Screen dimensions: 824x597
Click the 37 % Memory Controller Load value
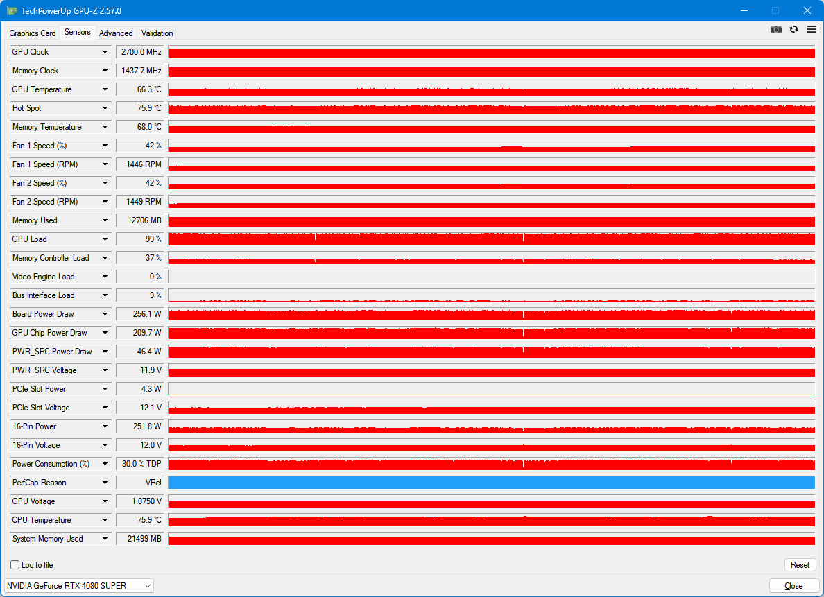140,258
